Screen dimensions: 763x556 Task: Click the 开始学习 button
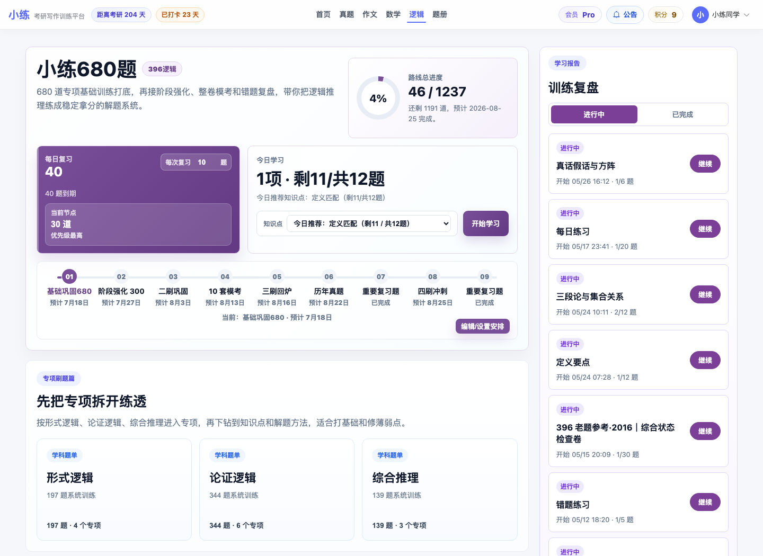pos(486,223)
